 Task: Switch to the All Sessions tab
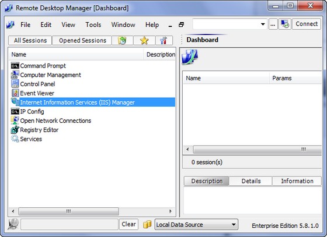pyautogui.click(x=30, y=40)
